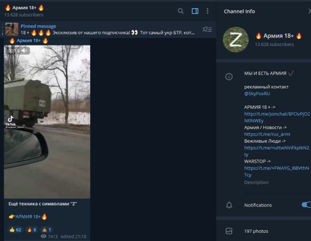Image resolution: width=311 pixels, height=241 pixels.
Task: Open the t.me/rus_armi link
Action: tap(267, 134)
